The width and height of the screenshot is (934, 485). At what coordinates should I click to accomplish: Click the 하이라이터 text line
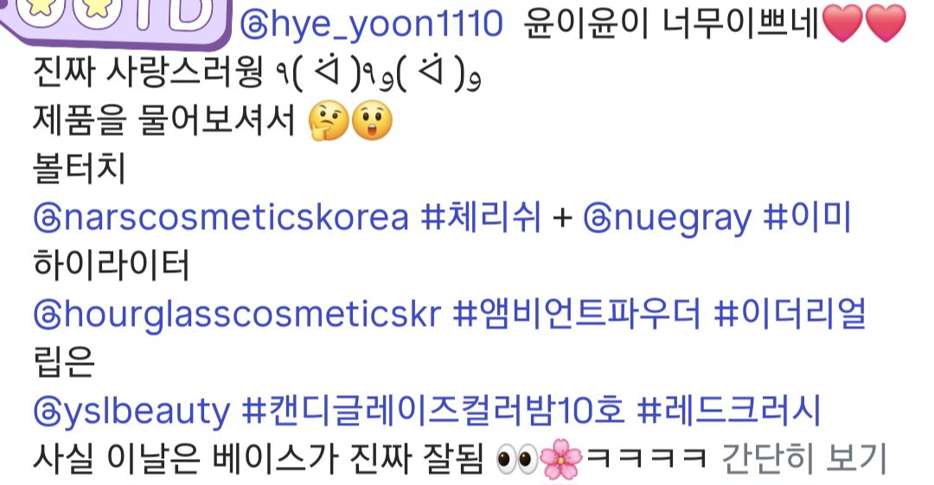112,265
